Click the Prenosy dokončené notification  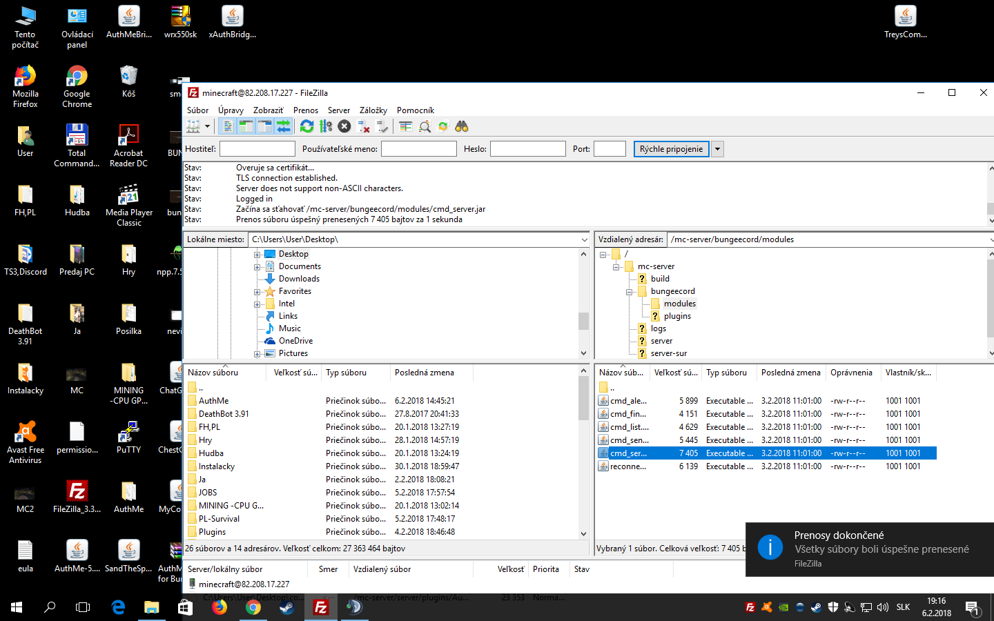[x=870, y=549]
